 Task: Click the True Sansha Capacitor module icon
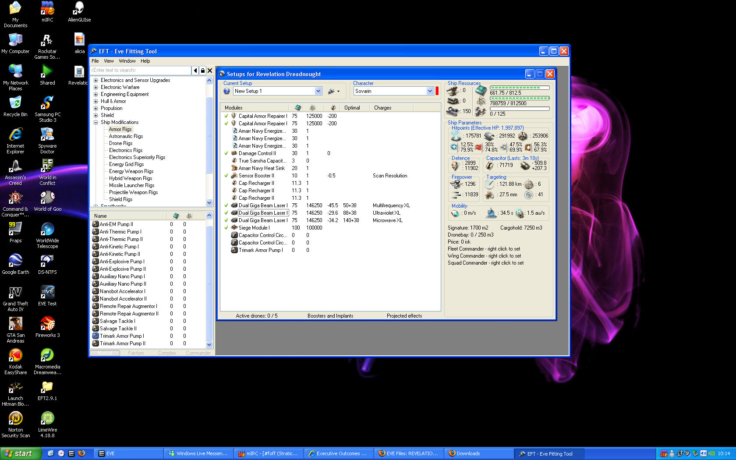click(x=234, y=161)
